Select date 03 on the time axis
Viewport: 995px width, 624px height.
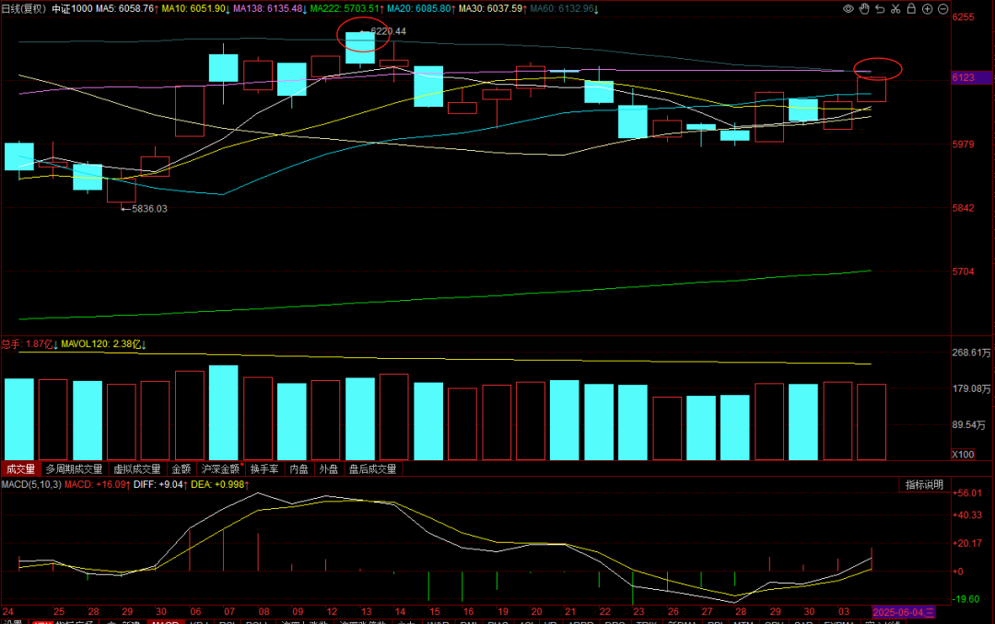click(843, 612)
